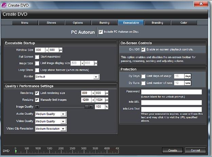Click Image Quality slider left arrow
The width and height of the screenshot is (212, 157).
(x=37, y=107)
